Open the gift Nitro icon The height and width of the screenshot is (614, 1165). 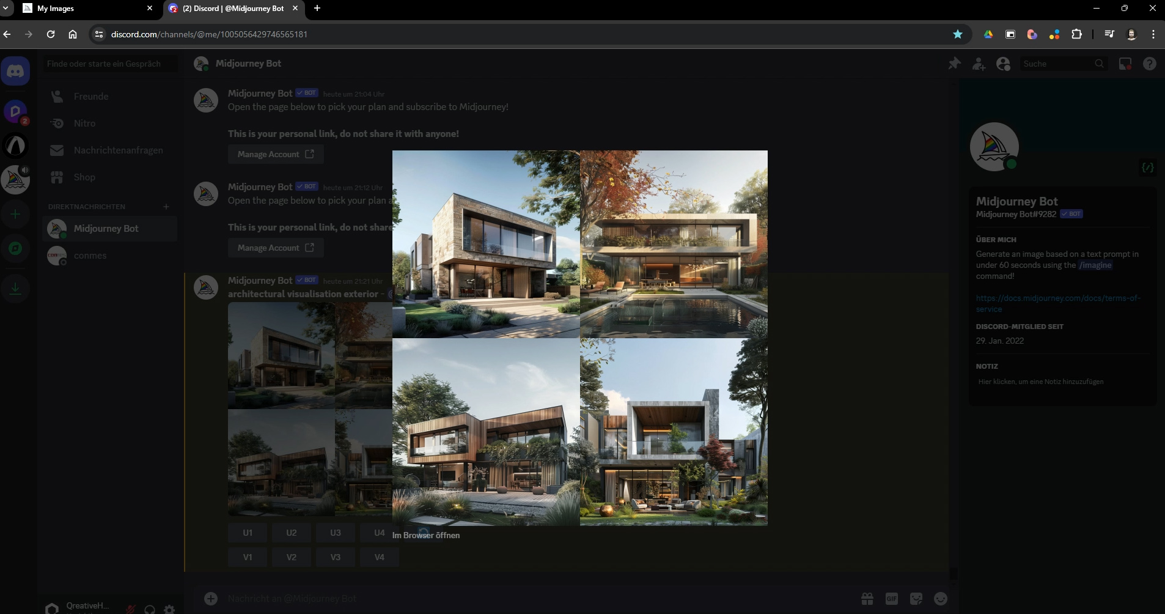[867, 599]
